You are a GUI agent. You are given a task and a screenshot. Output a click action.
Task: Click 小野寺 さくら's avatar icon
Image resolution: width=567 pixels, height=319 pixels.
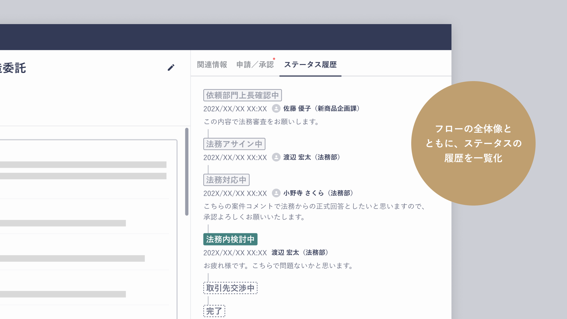(276, 193)
